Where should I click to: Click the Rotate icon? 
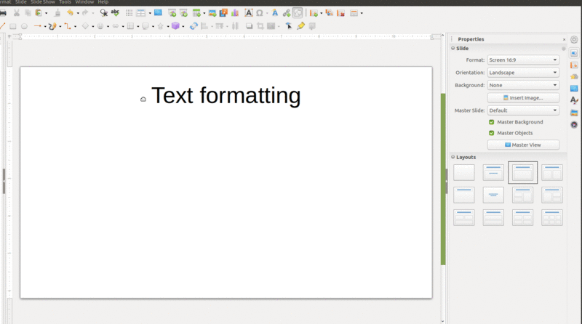click(x=194, y=26)
